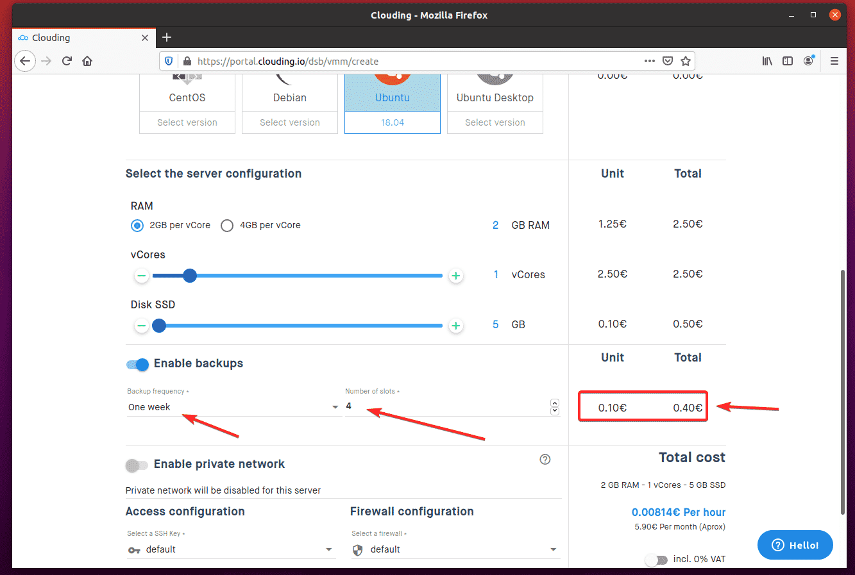Toggle the Enable private network switch
Viewport: 855px width, 575px height.
[137, 465]
